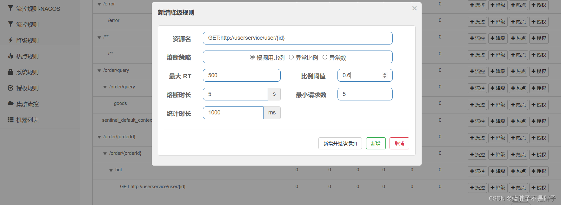561x205 pixels.
Task: Click 授权 button in first /error row
Action: click(539, 5)
